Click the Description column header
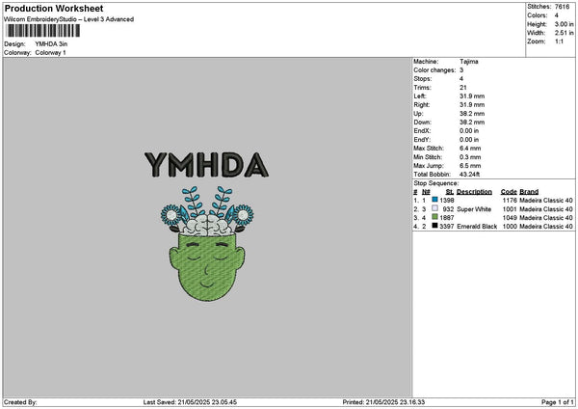Image resolution: width=578 pixels, height=409 pixels. pyautogui.click(x=474, y=191)
